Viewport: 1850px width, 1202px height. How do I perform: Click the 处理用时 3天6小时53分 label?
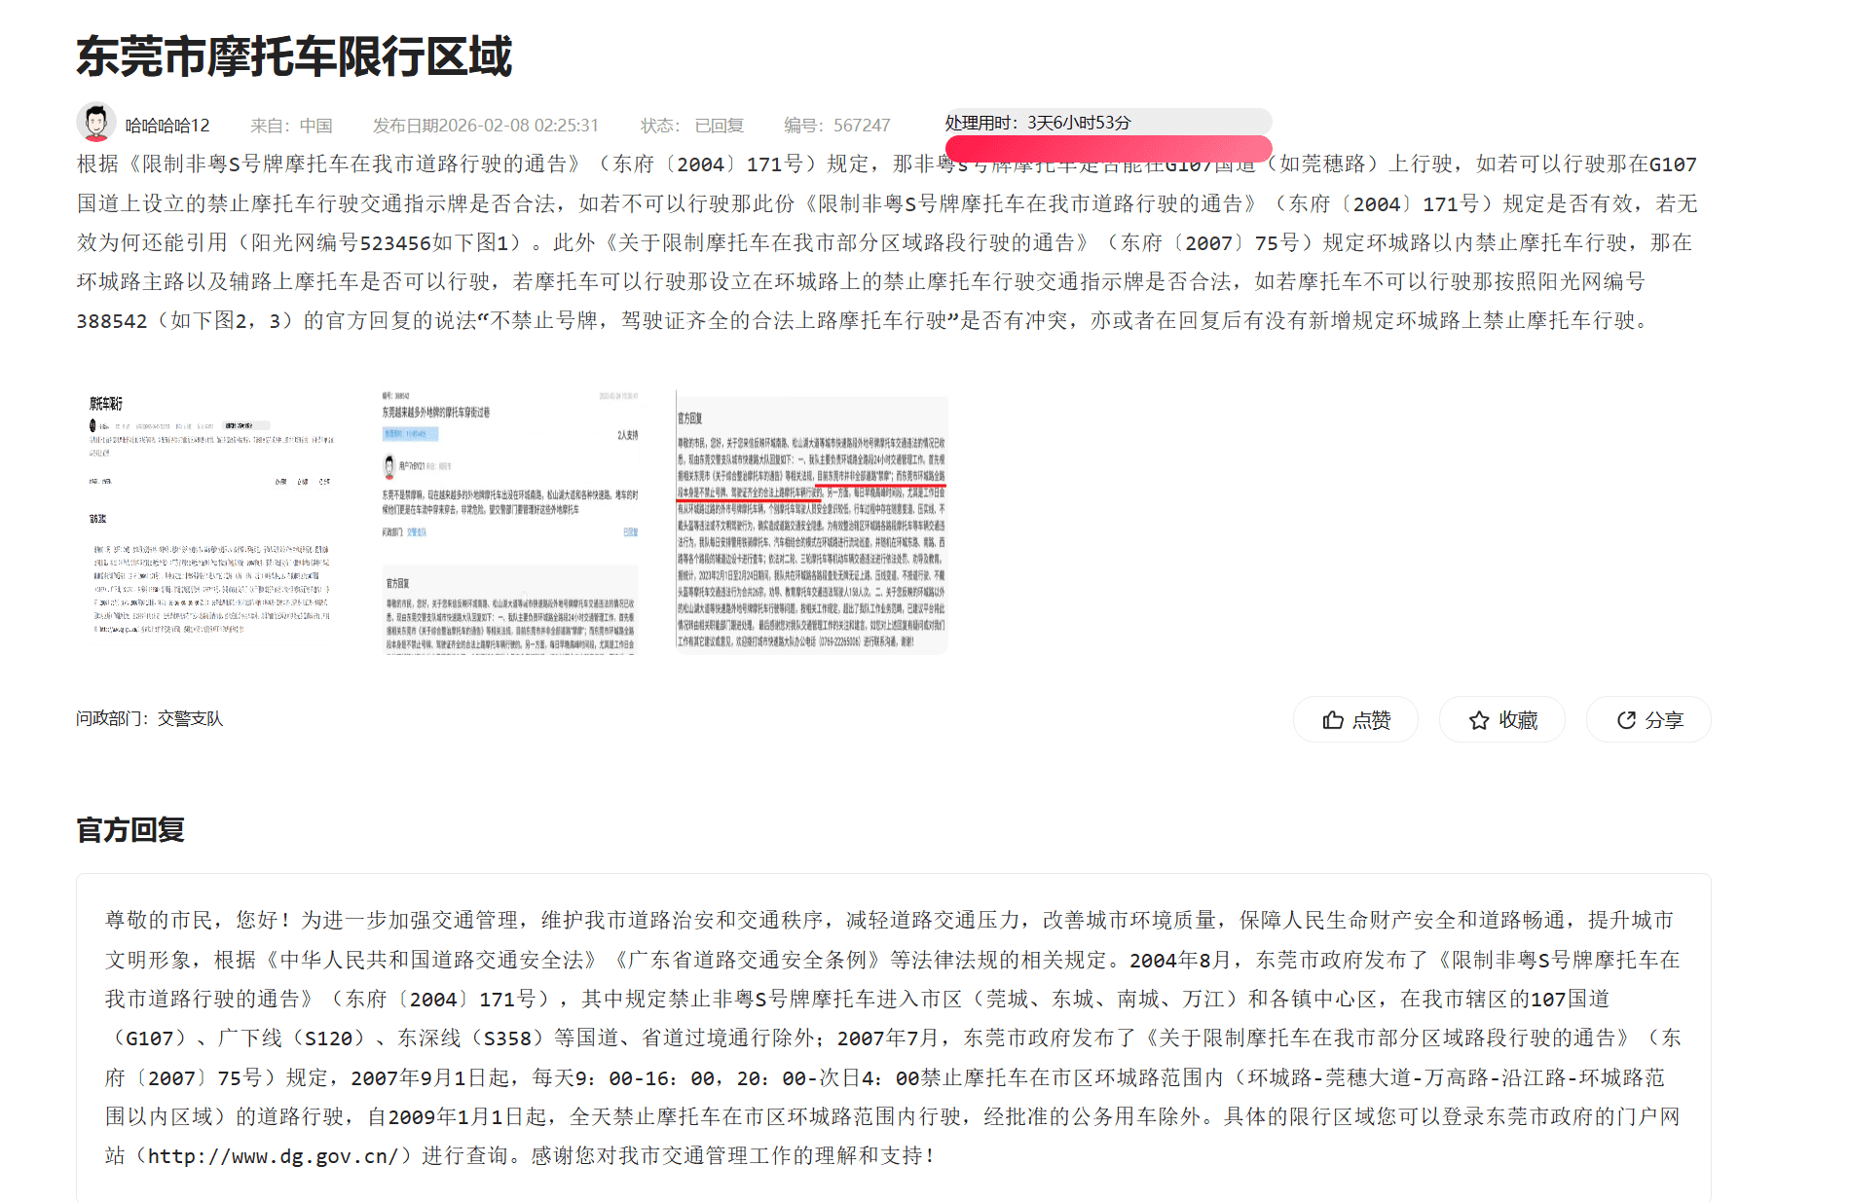pyautogui.click(x=1038, y=123)
